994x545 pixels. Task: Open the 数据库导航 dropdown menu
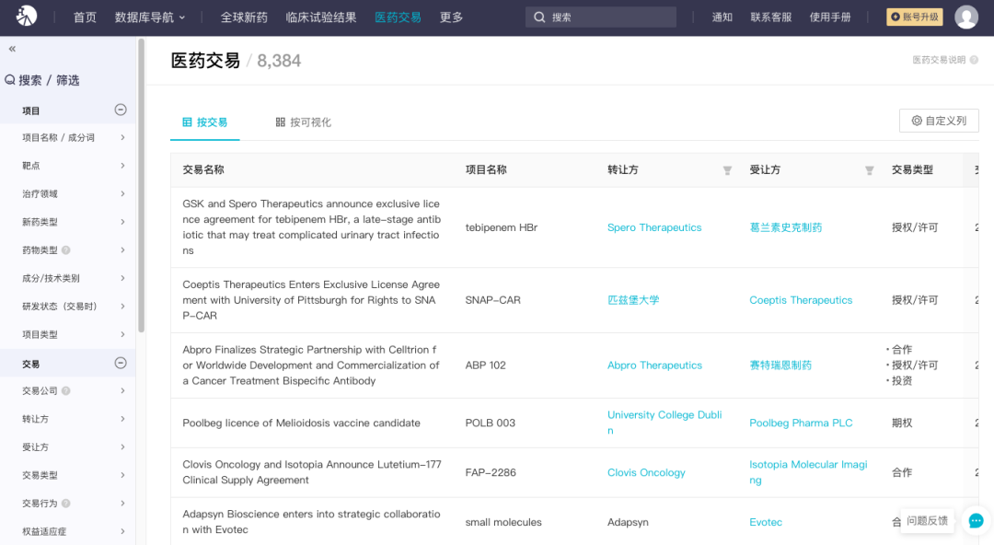[x=150, y=17]
